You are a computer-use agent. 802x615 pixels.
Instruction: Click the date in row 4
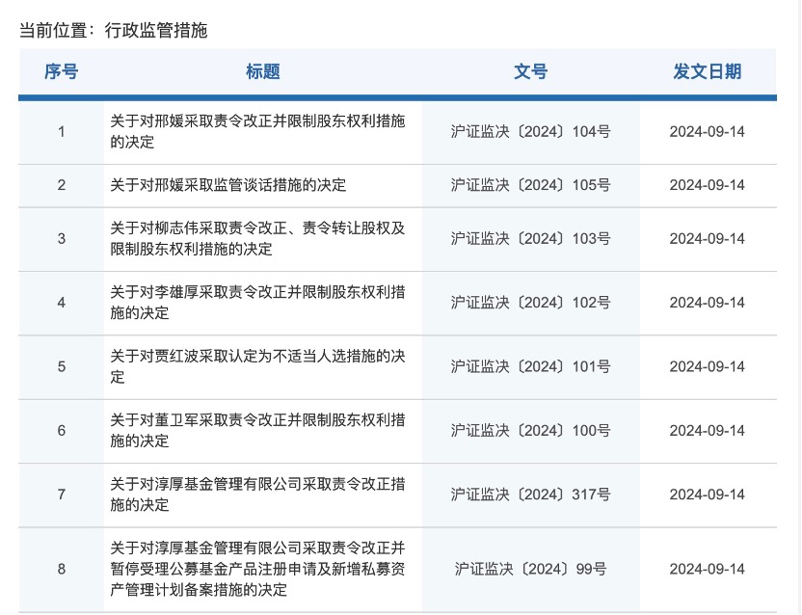coord(708,303)
